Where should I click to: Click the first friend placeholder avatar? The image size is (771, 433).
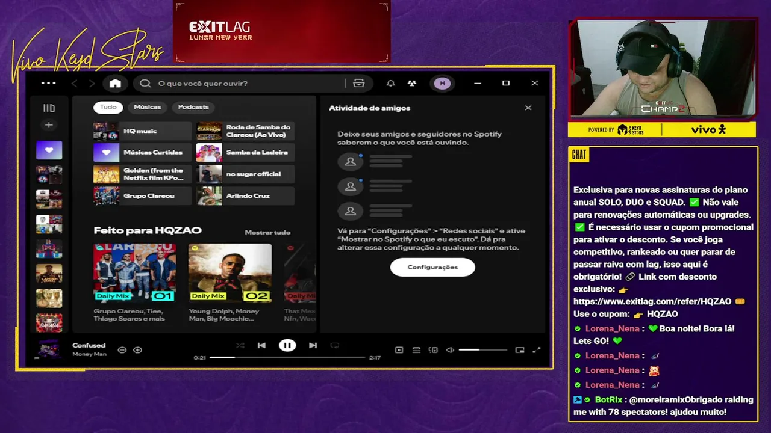click(x=351, y=161)
